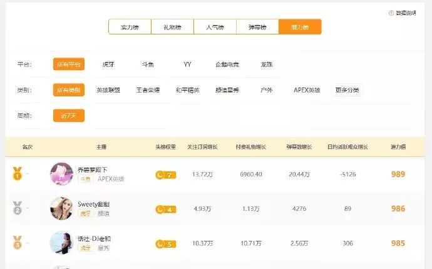Click the 2.56万 danmaku growth value
The width and height of the screenshot is (432, 269).
pyautogui.click(x=299, y=243)
